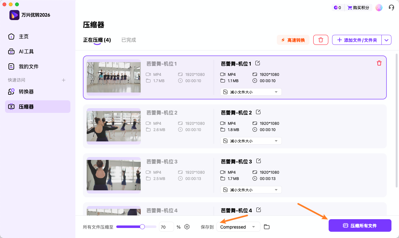Open the quality settings gear near the percentage field
399x238 pixels.
[x=187, y=226]
